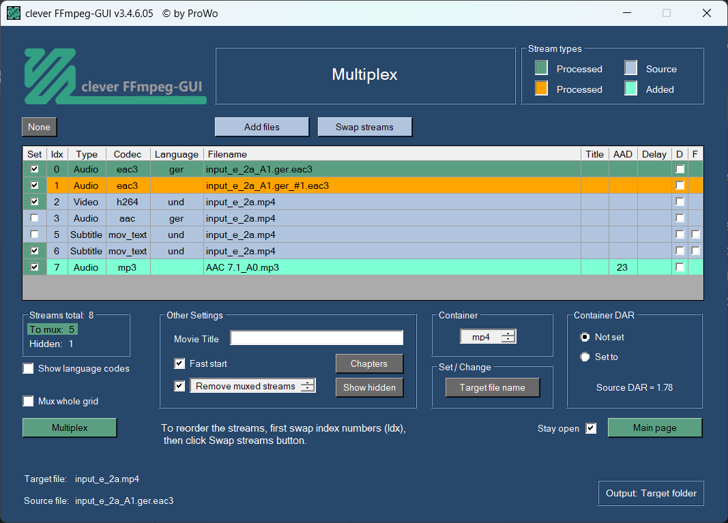
Task: Click the clever FFmpeg-GUI logo
Action: point(115,76)
